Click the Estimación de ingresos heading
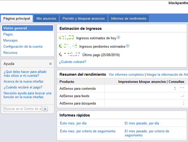This screenshot has height=142, width=188. [81, 28]
